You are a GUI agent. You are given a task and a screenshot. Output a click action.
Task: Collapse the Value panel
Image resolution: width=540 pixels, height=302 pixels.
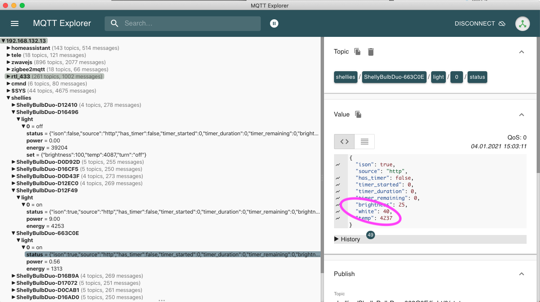(x=521, y=114)
